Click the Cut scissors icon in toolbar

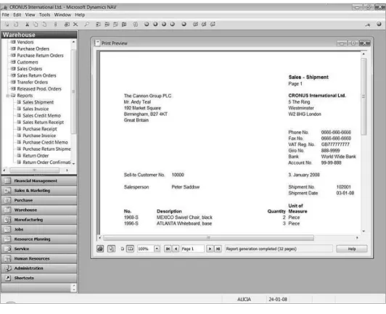tap(27, 25)
